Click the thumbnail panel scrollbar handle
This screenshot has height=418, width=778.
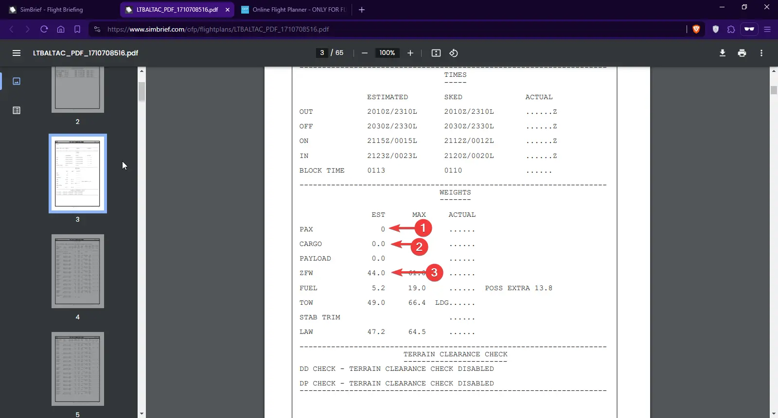coord(141,92)
